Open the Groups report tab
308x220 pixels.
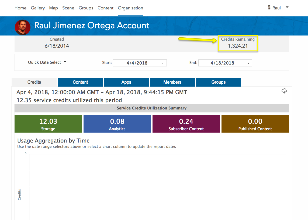[218, 82]
